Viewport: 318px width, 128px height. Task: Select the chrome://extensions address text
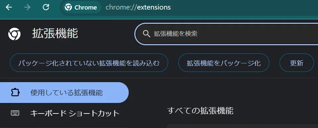point(138,8)
